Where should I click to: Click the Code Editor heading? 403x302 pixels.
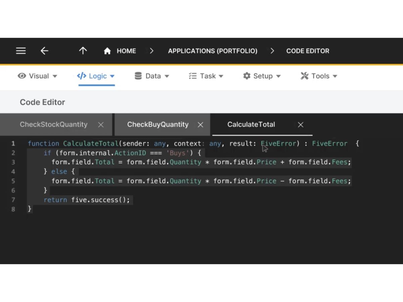42,102
